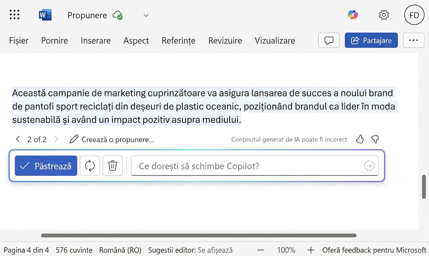
Task: Open the more options ellipsis button
Action: (x=414, y=40)
